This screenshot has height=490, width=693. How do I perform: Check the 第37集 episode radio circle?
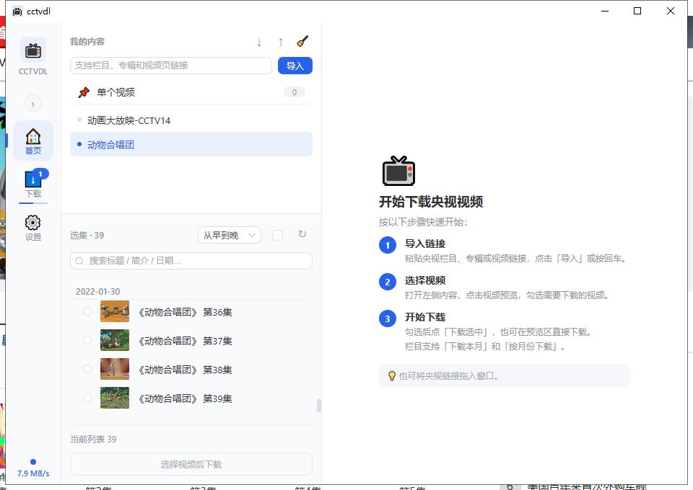pyautogui.click(x=87, y=340)
